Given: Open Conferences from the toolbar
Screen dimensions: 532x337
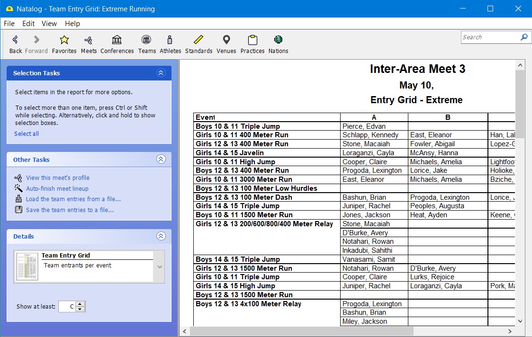Looking at the screenshot, I should click(x=117, y=44).
